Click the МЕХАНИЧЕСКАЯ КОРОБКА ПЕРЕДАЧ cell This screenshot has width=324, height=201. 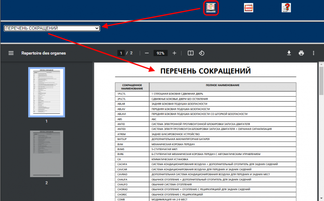click(x=223, y=144)
